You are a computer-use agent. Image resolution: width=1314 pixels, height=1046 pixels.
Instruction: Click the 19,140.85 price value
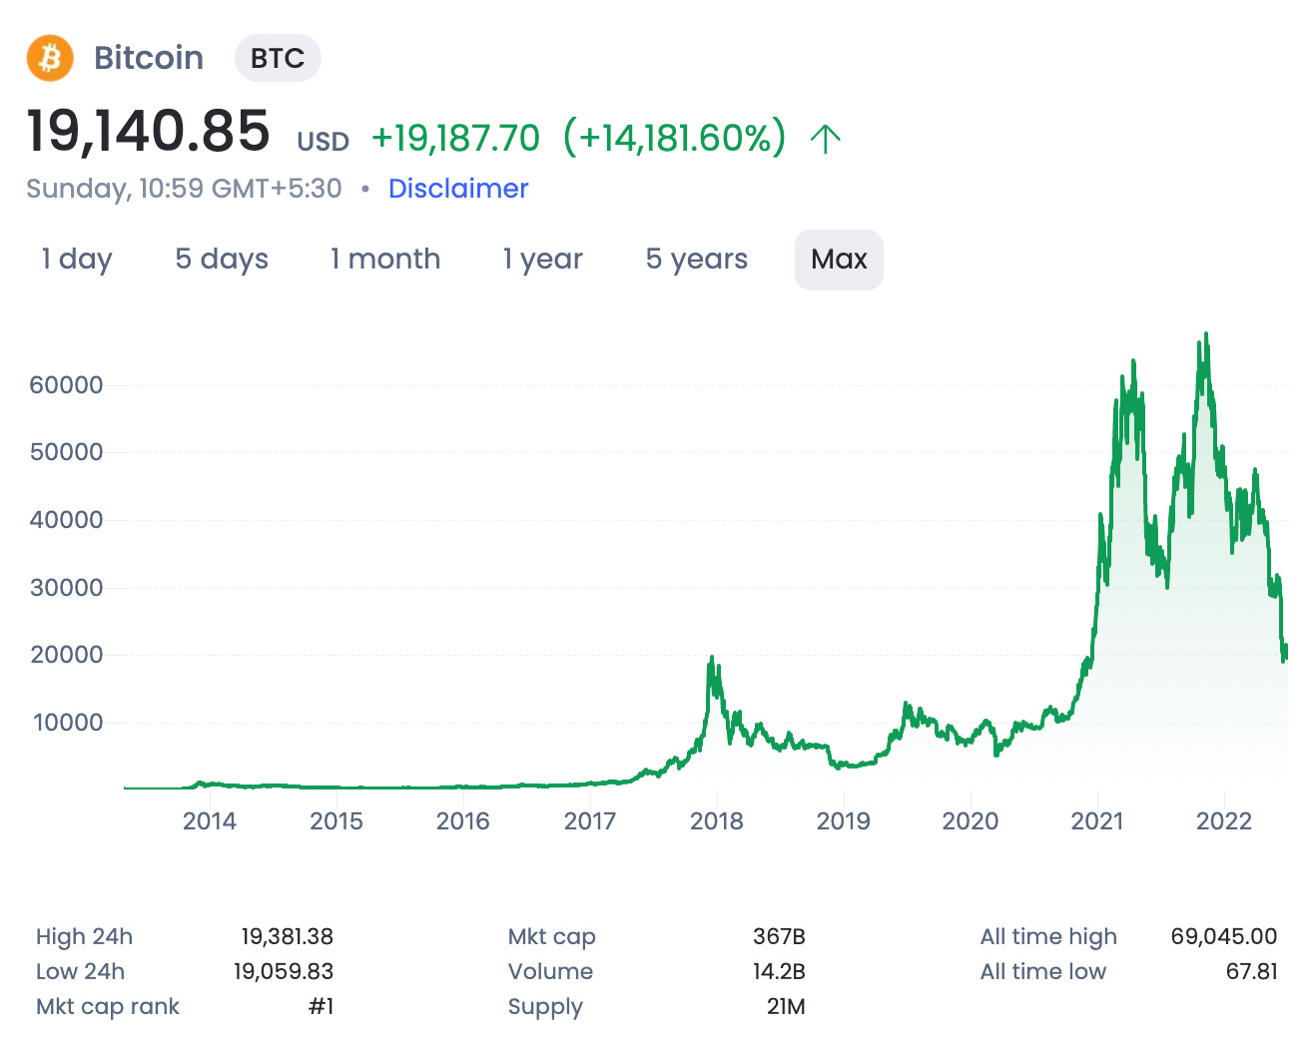click(x=148, y=131)
